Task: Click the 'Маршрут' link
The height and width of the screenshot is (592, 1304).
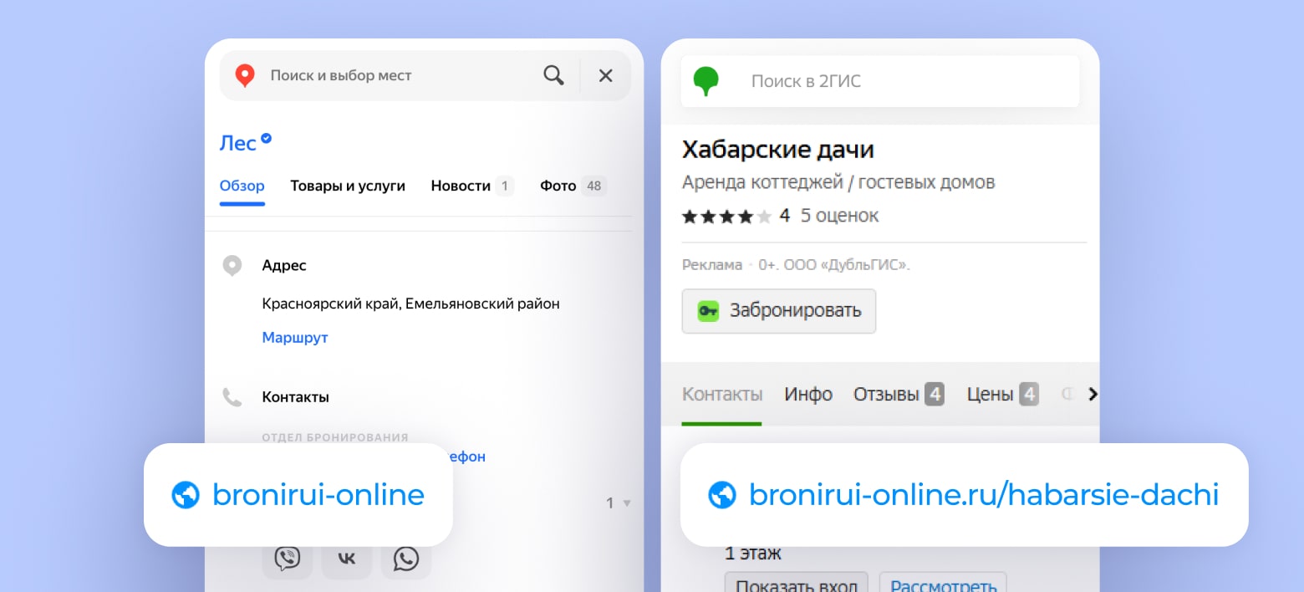Action: pos(295,338)
